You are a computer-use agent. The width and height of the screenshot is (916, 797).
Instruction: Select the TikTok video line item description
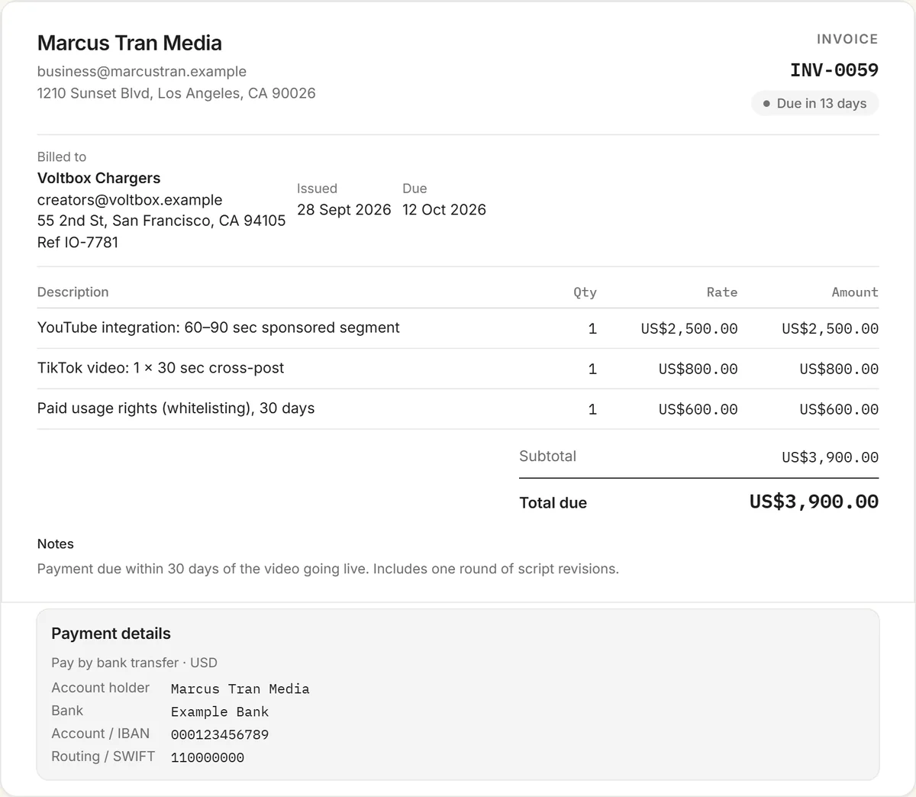point(160,368)
